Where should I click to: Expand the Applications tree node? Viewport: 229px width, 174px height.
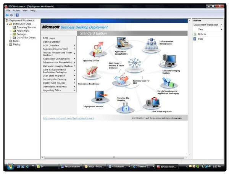pos(11,31)
